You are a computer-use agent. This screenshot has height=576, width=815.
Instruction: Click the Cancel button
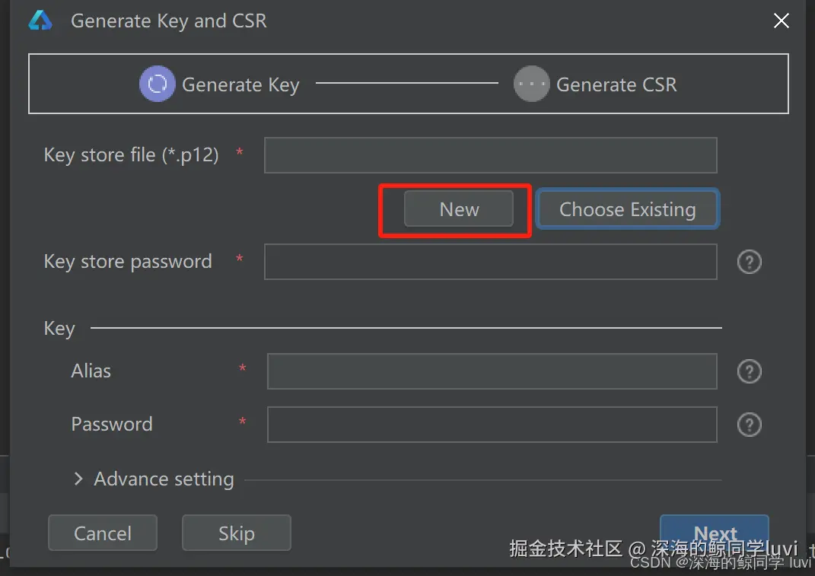pos(103,533)
